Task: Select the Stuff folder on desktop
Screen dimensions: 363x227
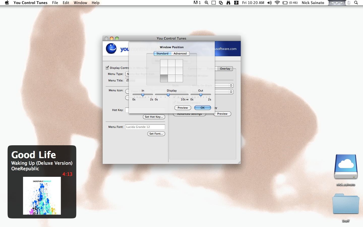Action: tap(346, 204)
